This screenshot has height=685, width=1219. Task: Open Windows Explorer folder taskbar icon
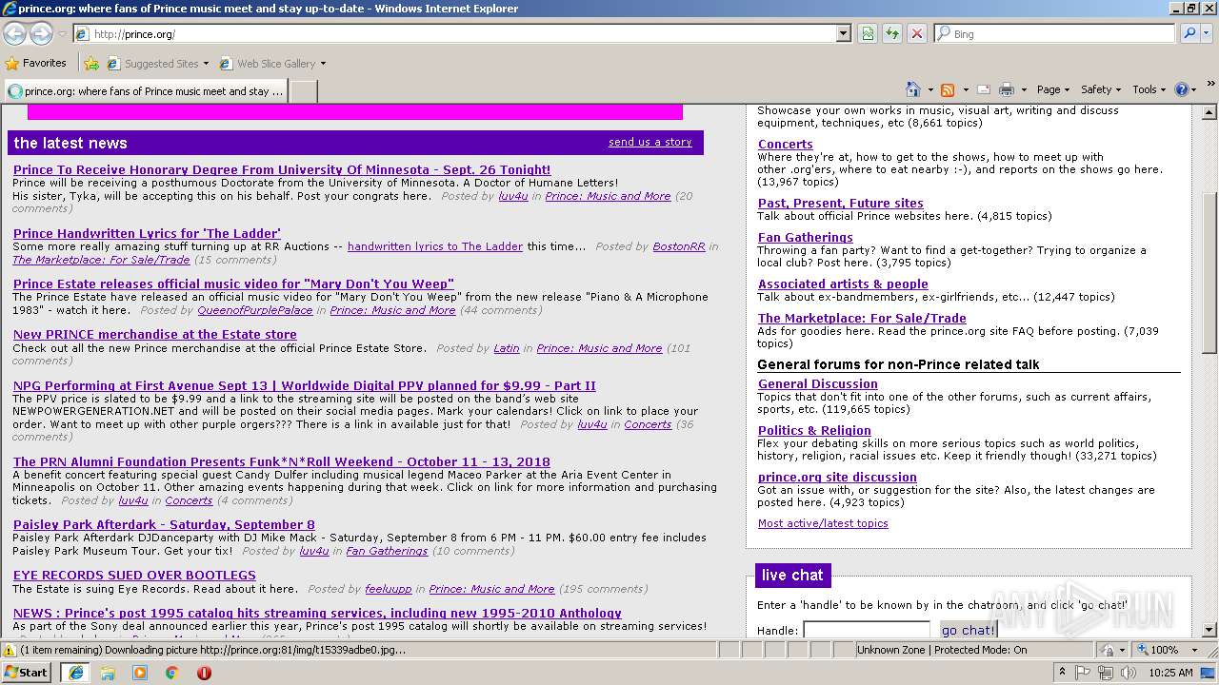[108, 672]
